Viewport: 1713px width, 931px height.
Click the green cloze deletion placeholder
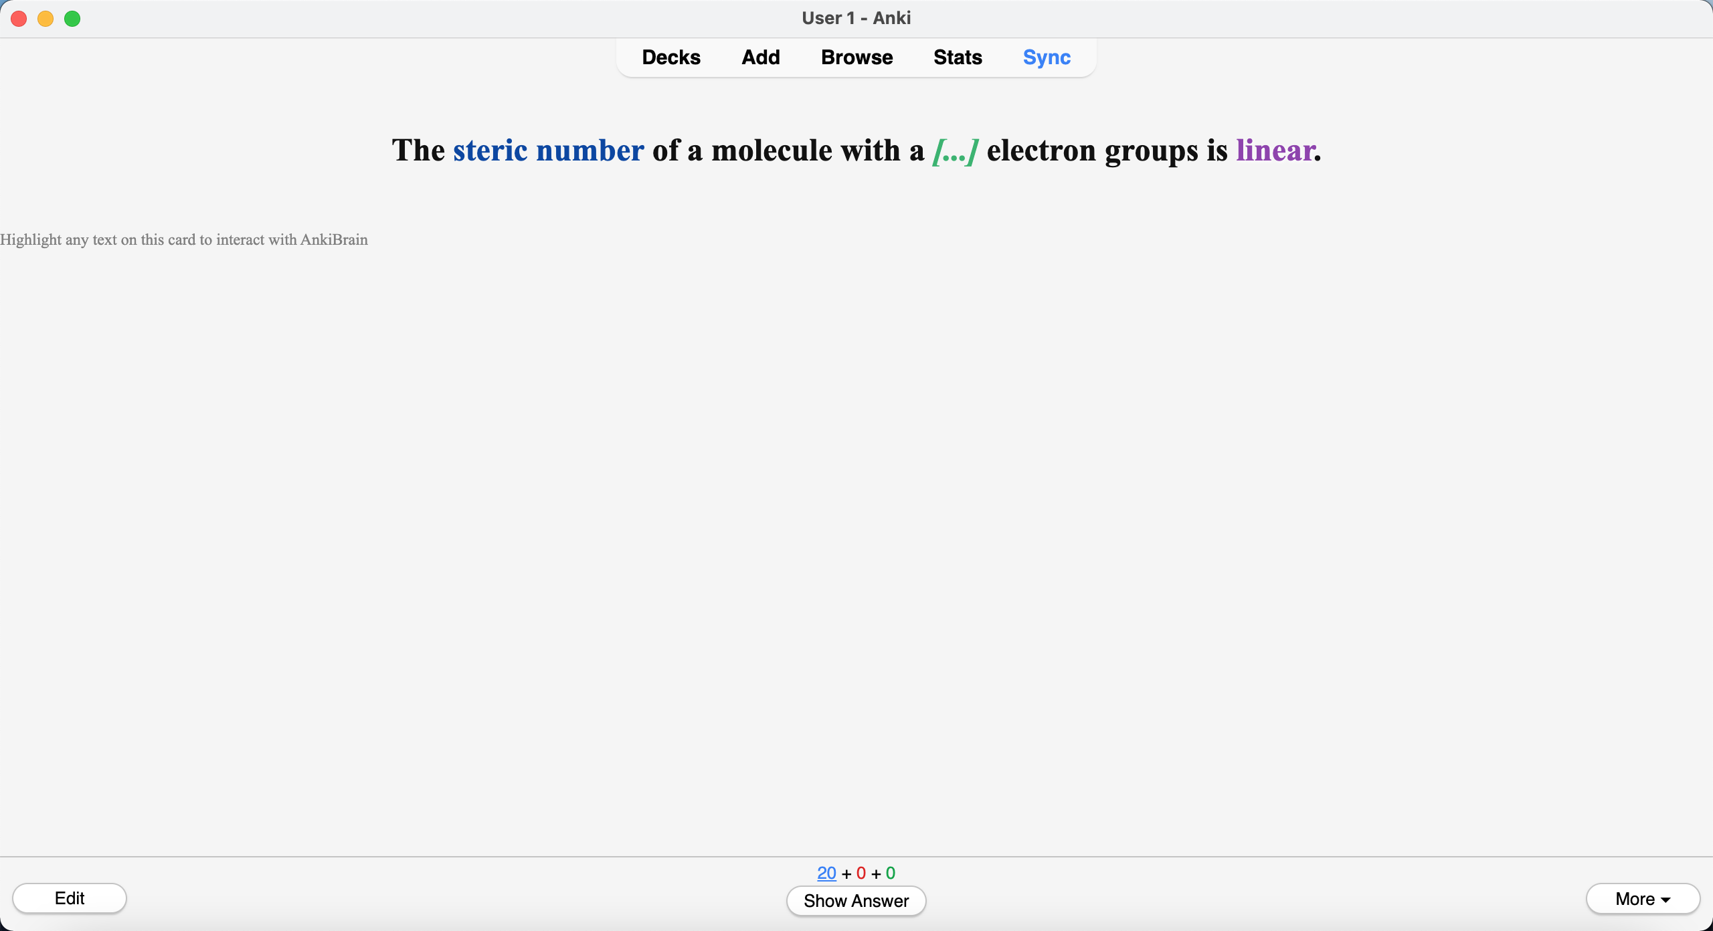[x=955, y=150]
